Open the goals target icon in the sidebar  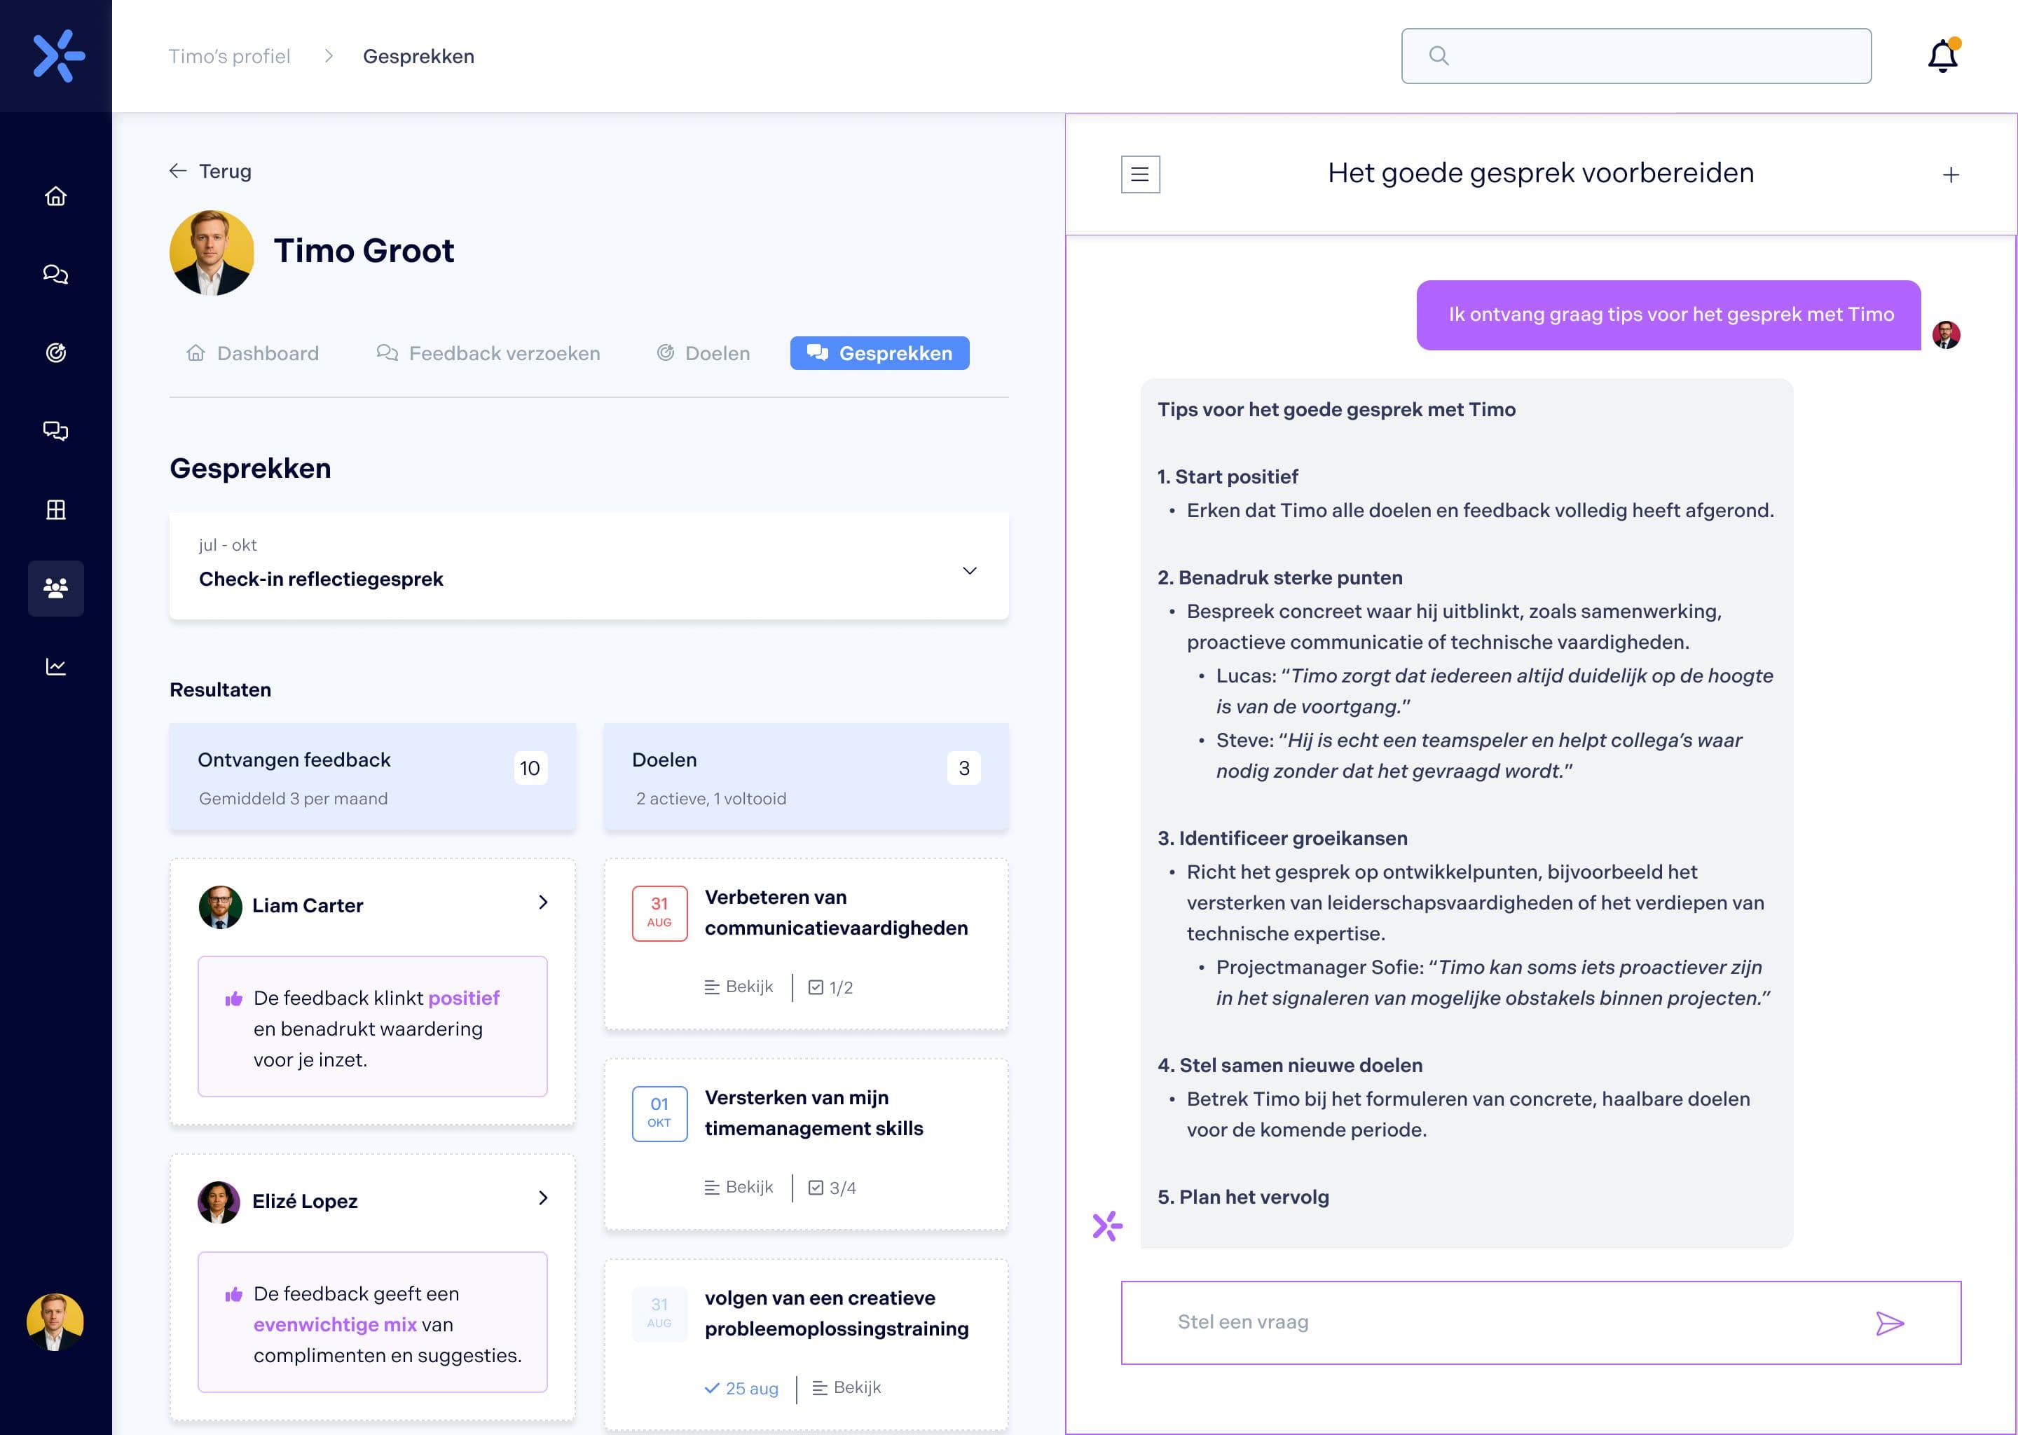pyautogui.click(x=55, y=352)
